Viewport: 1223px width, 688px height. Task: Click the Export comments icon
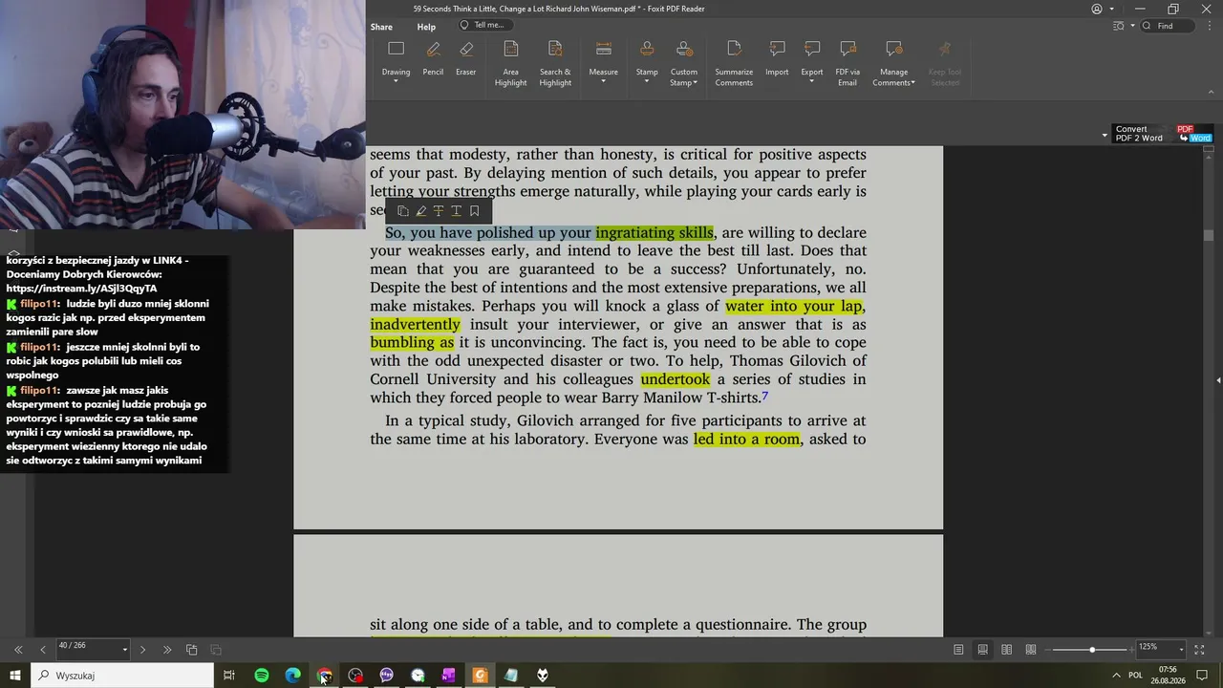coord(812,50)
